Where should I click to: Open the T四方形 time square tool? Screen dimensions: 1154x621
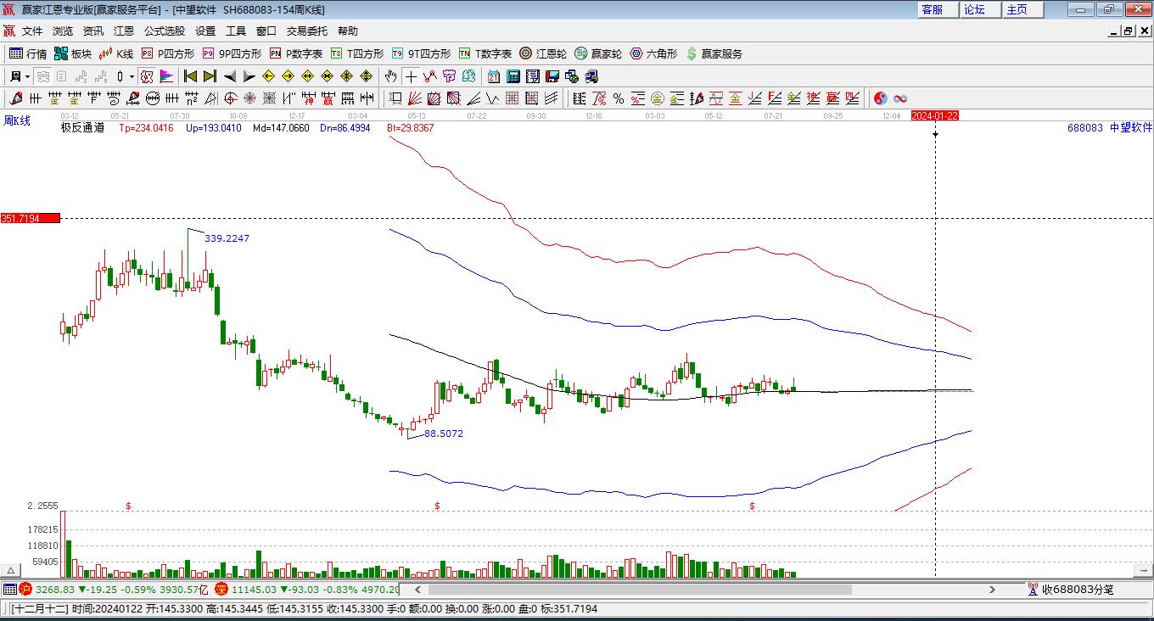point(357,53)
